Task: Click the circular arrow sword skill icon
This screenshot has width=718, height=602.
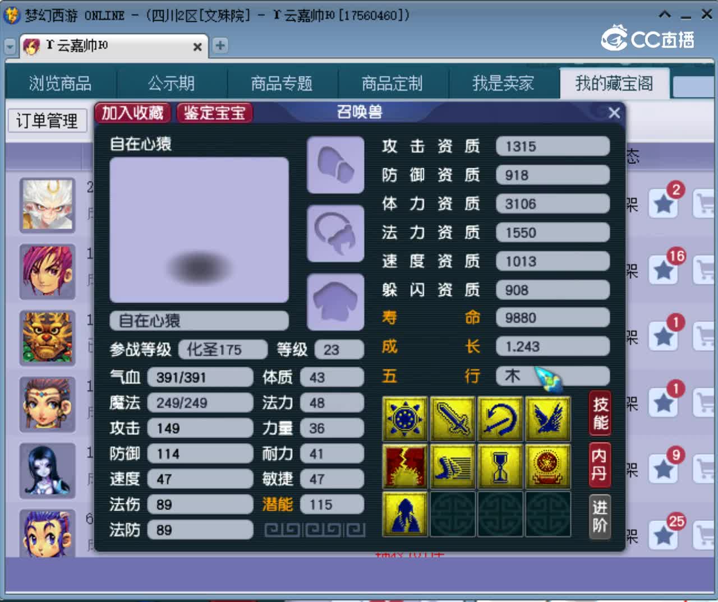Action: 500,419
